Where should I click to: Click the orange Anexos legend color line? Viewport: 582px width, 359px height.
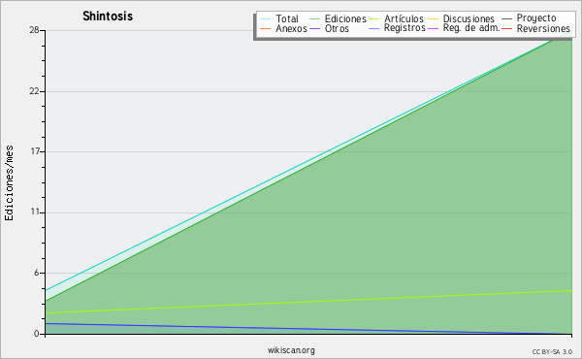(x=265, y=28)
